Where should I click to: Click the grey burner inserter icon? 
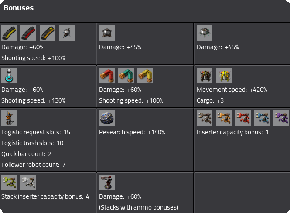tap(205, 118)
